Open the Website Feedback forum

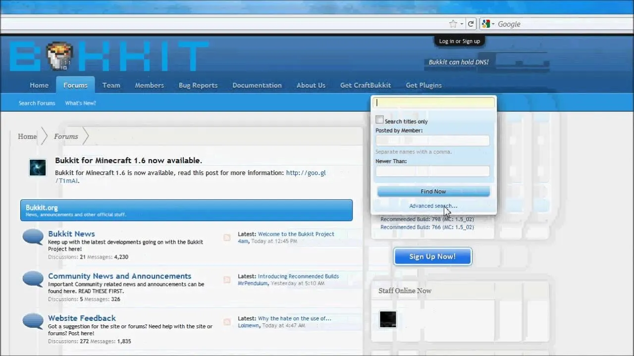tap(82, 318)
